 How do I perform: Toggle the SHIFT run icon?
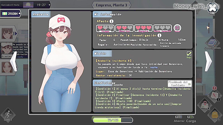[x=8, y=115]
